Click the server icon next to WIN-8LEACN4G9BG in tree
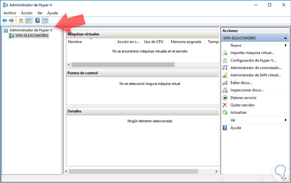Image resolution: width=291 pixels, height=183 pixels. (12, 36)
